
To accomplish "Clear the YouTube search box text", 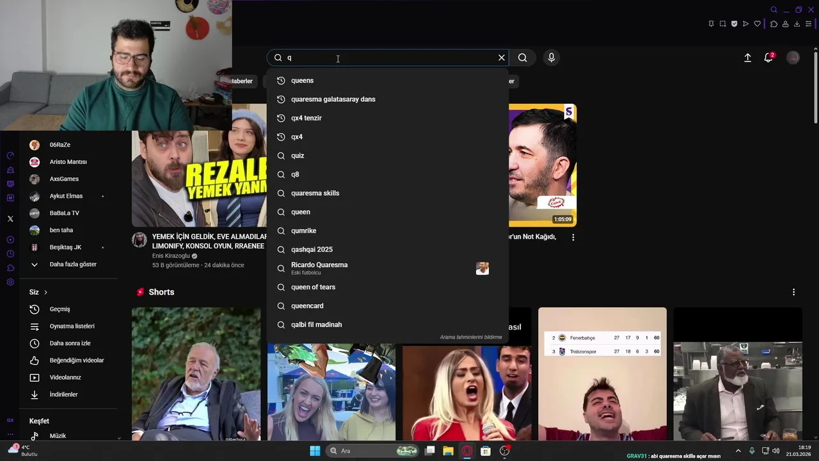I will click(x=502, y=58).
